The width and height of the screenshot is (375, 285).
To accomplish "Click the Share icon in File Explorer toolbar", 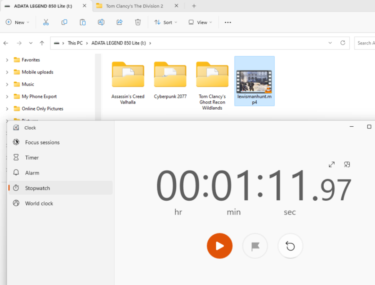I will [120, 22].
